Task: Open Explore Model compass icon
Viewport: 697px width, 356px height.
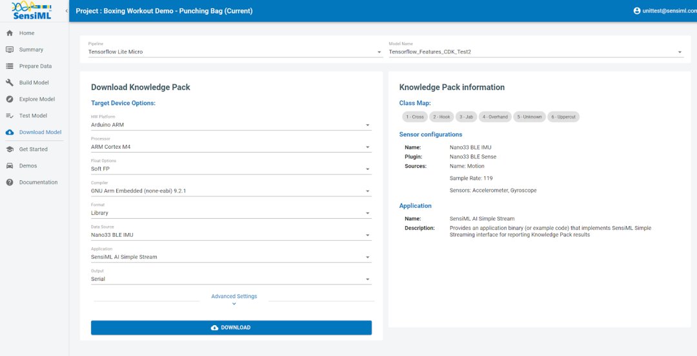Action: [10, 99]
